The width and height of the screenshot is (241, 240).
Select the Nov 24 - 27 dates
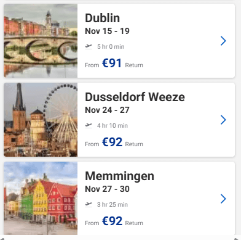(107, 110)
